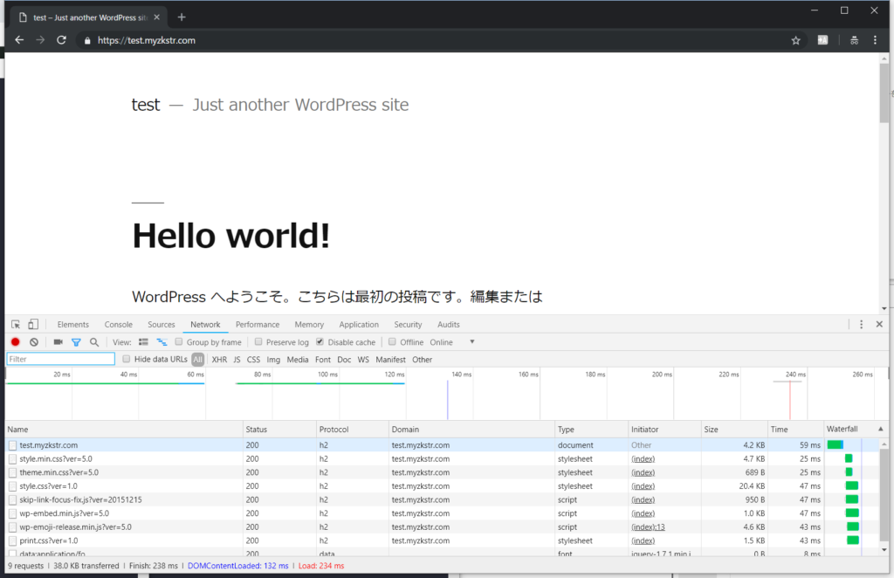Clear the network log

point(34,342)
